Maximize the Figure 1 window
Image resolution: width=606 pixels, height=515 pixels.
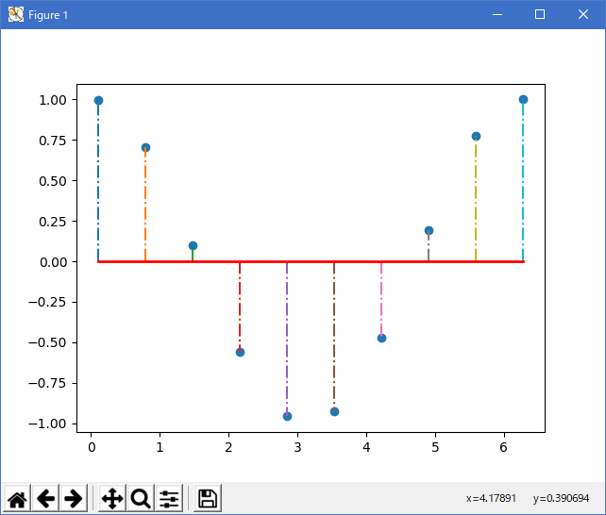(x=540, y=15)
